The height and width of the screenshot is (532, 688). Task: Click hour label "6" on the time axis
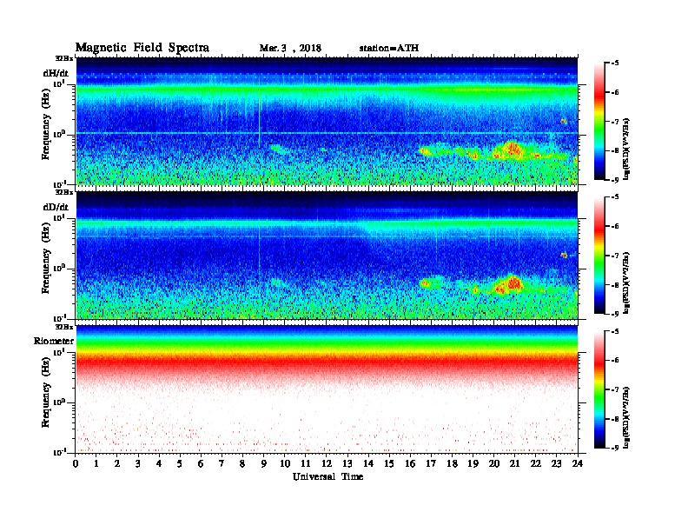[201, 463]
